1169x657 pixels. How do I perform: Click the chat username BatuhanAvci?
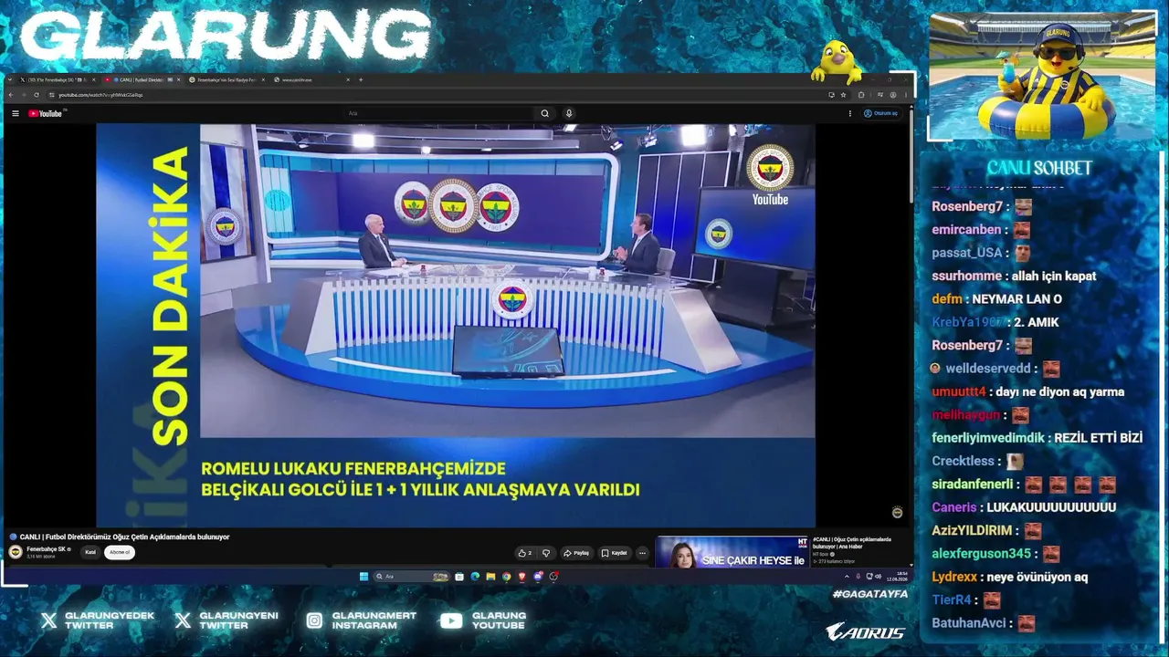pos(969,623)
